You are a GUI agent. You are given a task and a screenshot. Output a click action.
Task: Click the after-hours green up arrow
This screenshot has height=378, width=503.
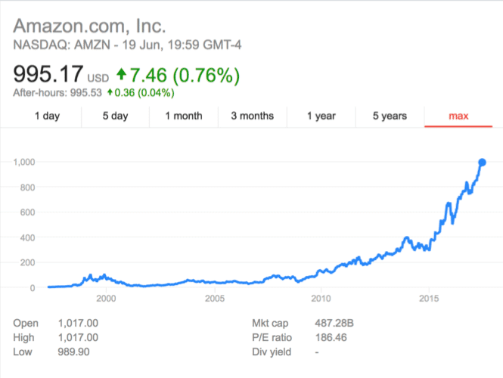110,93
